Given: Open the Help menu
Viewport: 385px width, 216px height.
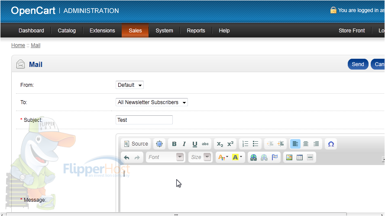Looking at the screenshot, I should tap(224, 30).
